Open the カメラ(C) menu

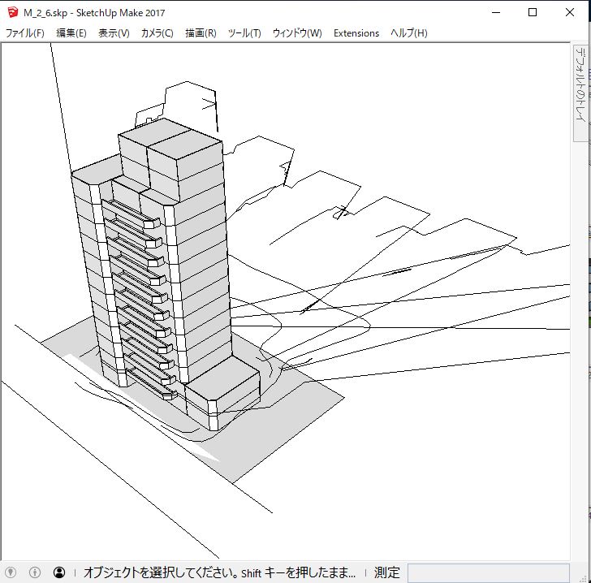(157, 33)
